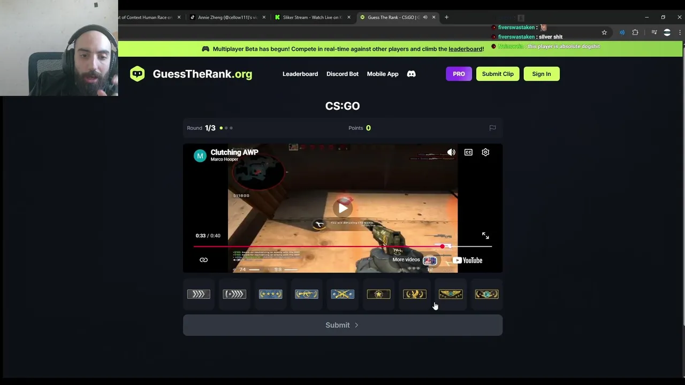Choose the Gold Nova four-star rank
This screenshot has height=385, width=685.
(x=270, y=294)
